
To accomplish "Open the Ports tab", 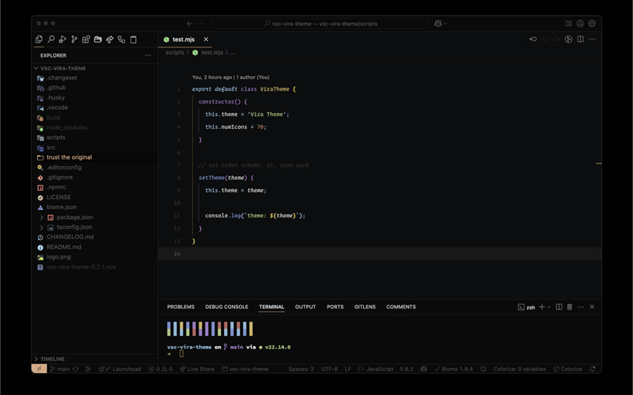I will 335,307.
